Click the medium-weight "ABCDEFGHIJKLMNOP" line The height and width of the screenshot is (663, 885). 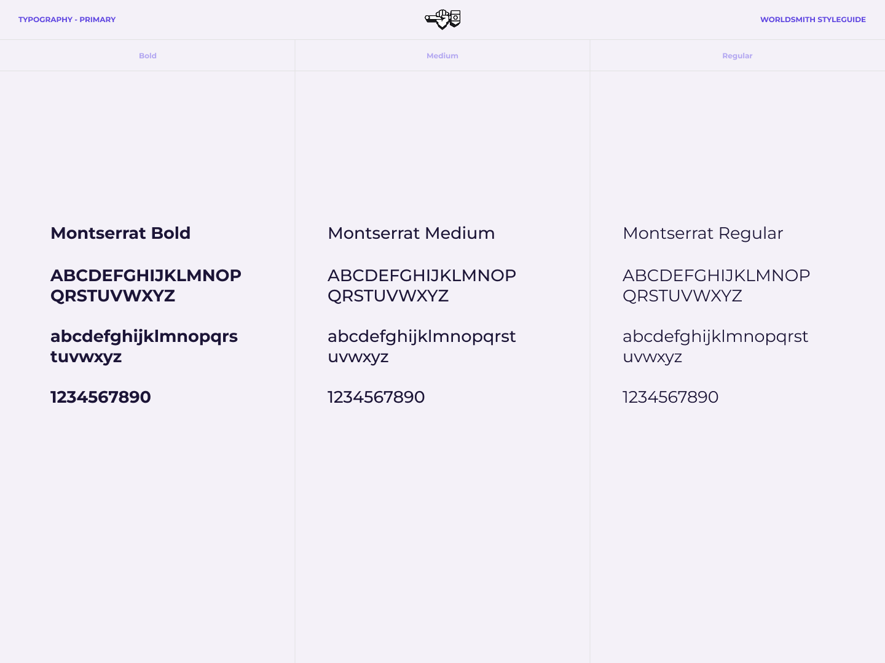(x=422, y=276)
